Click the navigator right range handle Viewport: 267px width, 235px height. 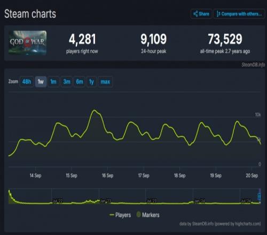click(259, 197)
